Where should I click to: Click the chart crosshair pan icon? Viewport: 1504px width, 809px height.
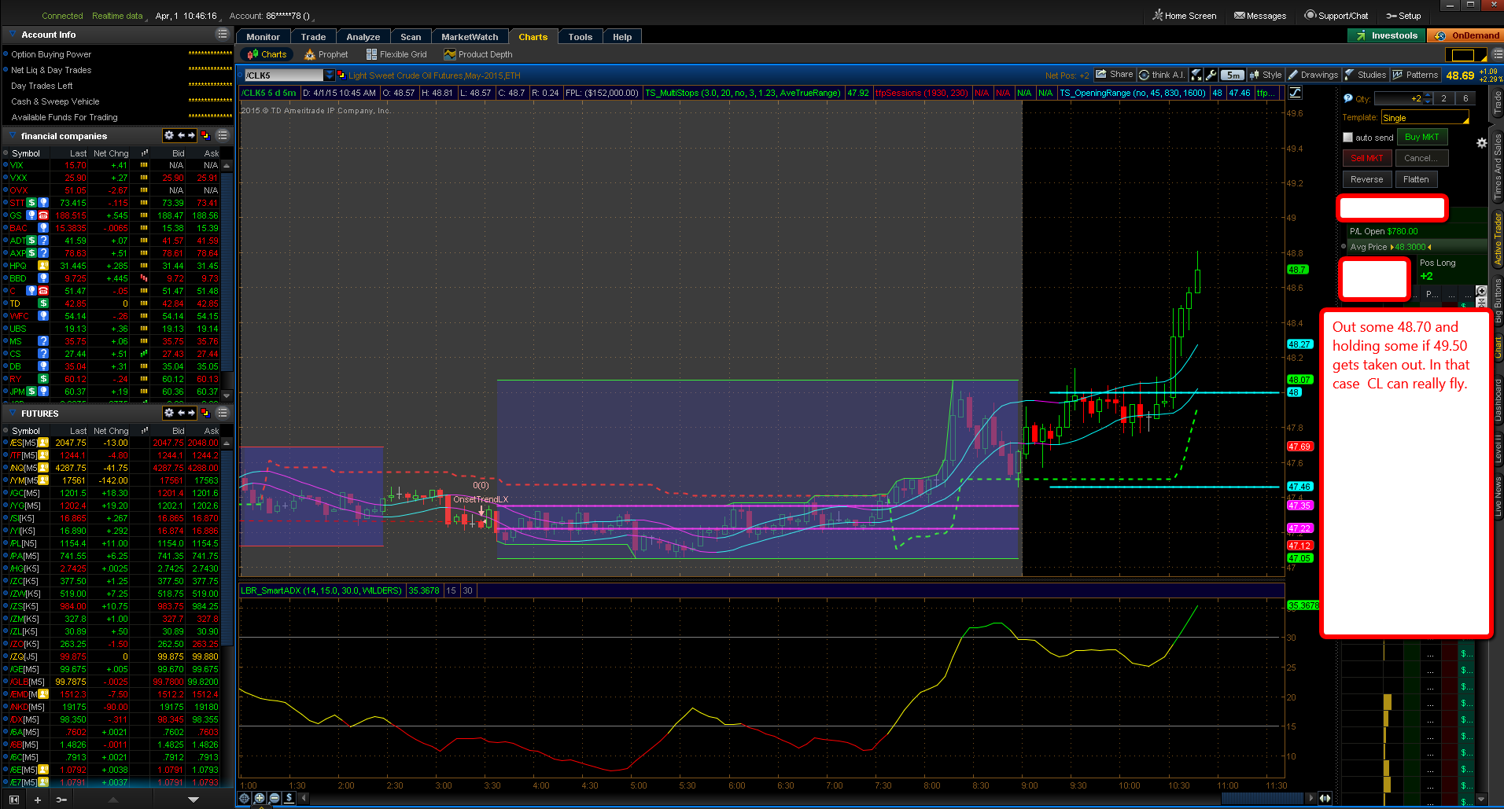[245, 798]
